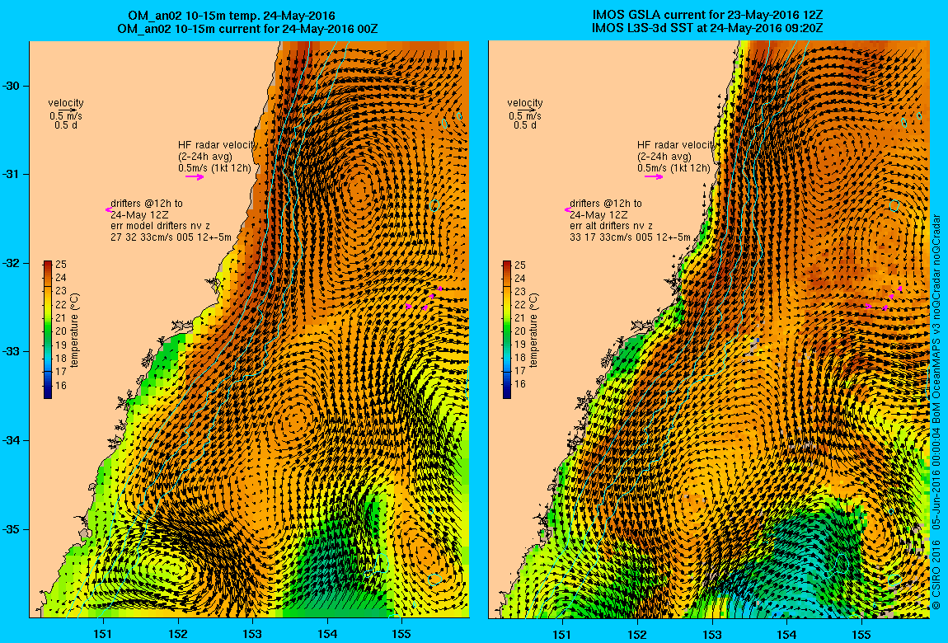
Task: Click the 'velocity' label in OM_an02 map
Action: point(66,103)
